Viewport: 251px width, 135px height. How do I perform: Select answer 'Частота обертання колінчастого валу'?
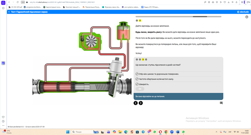[x=137, y=79]
